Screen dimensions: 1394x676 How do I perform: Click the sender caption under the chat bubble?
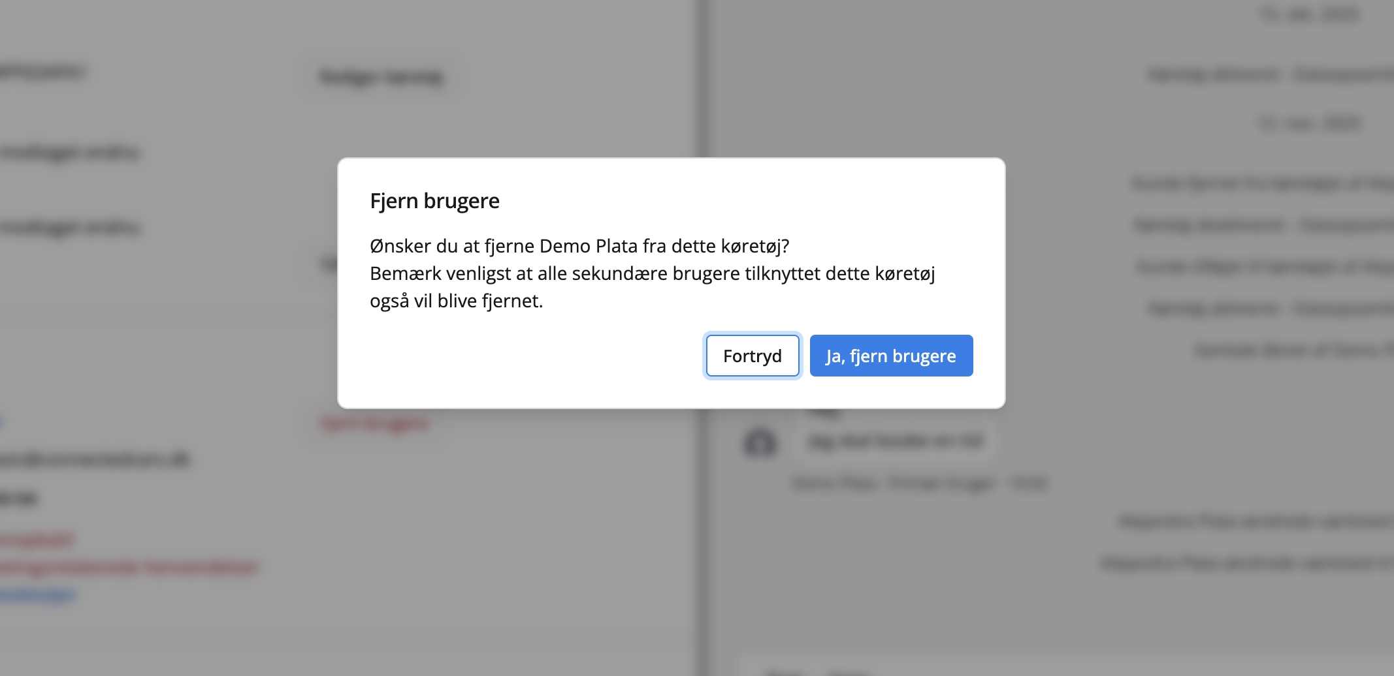[920, 484]
